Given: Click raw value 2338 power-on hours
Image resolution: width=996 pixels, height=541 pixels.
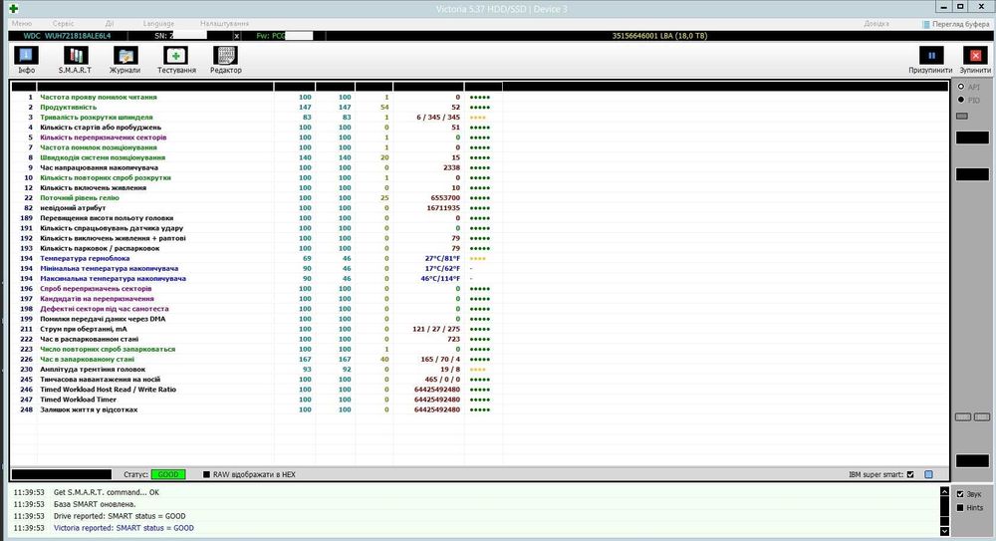Looking at the screenshot, I should 451,167.
